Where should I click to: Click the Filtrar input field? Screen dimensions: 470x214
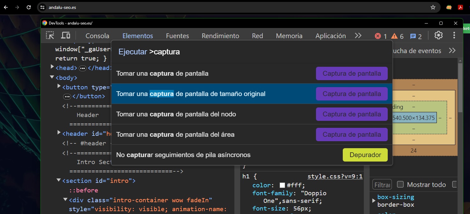tap(382, 184)
